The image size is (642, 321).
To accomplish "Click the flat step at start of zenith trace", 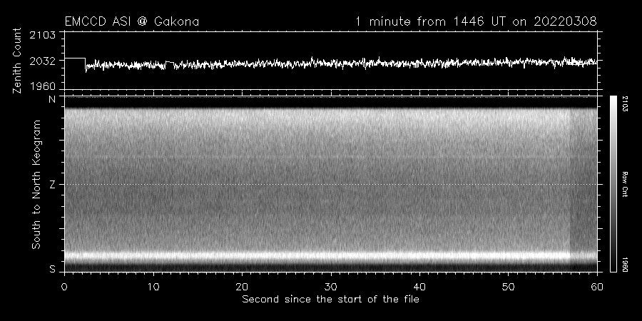I will tap(75, 58).
